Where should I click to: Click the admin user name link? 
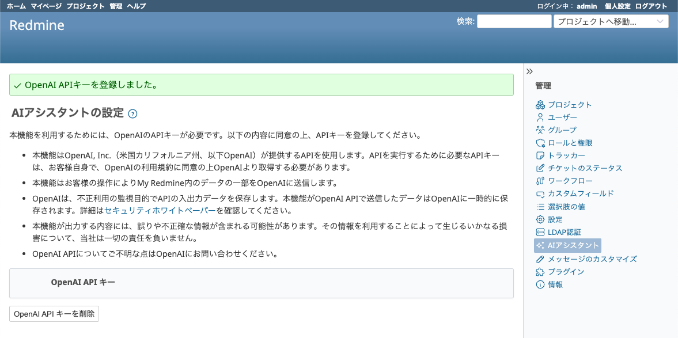587,6
